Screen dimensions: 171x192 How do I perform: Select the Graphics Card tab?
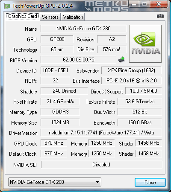[x=23, y=16]
